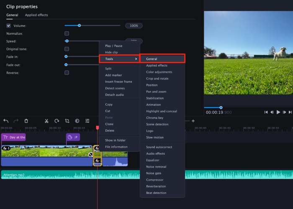The width and height of the screenshot is (293, 209).
Task: Click the fx 1 badge on first clip
Action: pos(6,148)
